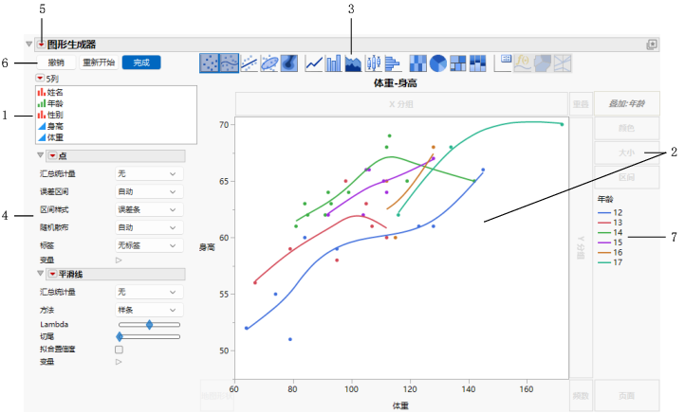Choose the Formula element icon
Screen dimensions: 685x413
point(523,63)
